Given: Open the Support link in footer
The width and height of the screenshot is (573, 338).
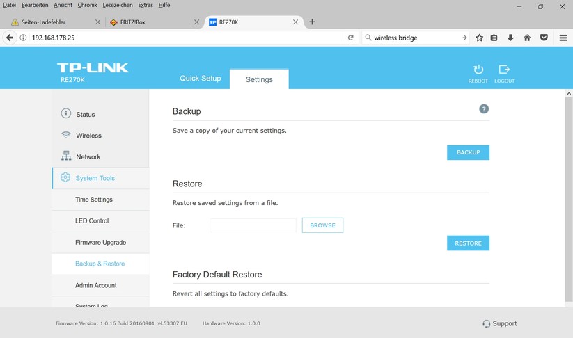Looking at the screenshot, I should (500, 323).
